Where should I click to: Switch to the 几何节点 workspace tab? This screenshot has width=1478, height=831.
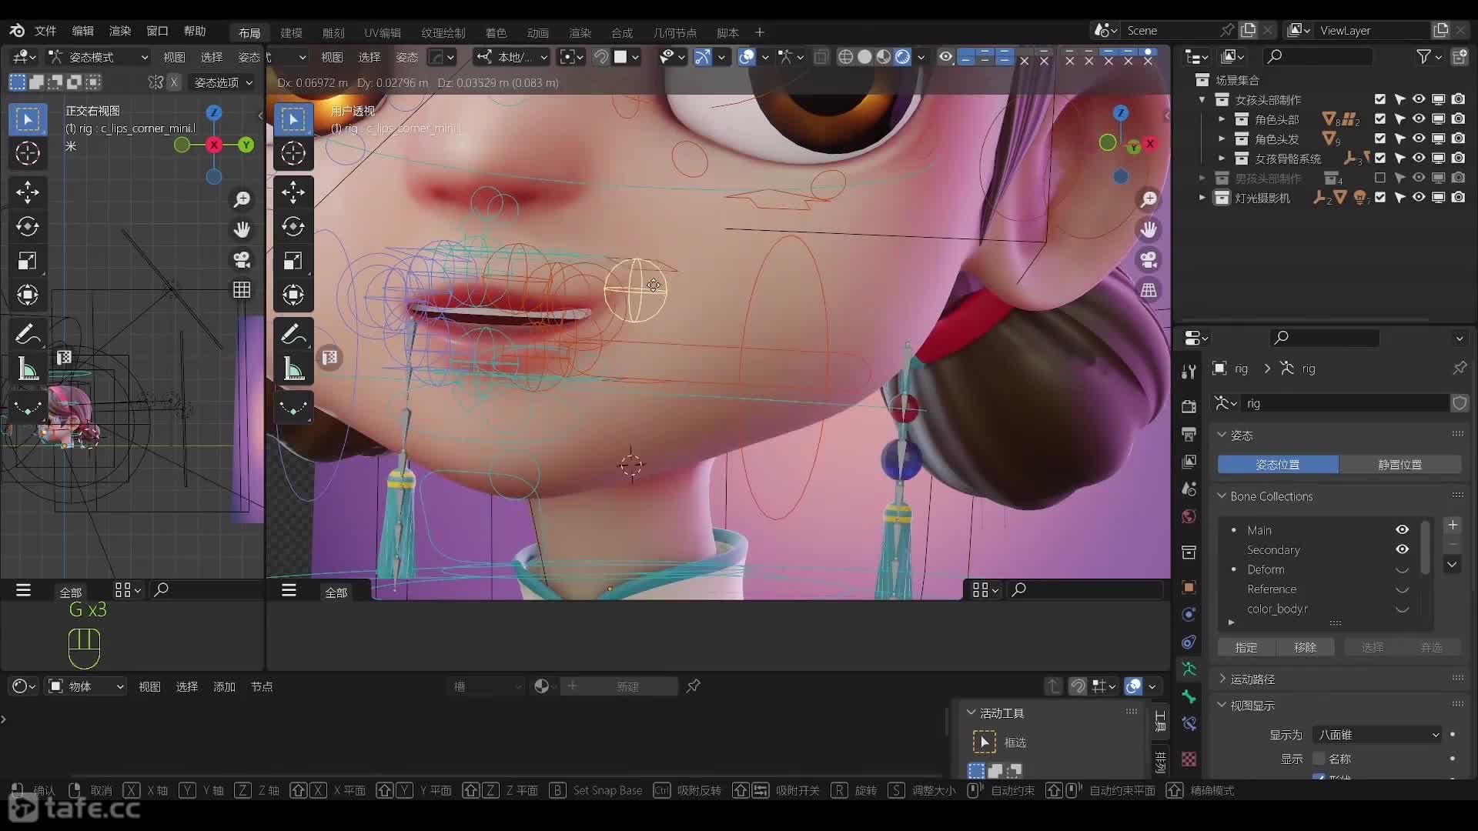674,32
